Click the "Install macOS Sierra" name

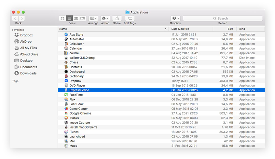pos(83,127)
